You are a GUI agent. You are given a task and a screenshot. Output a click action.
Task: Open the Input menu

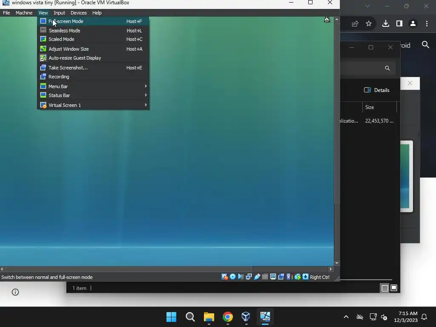[x=59, y=13]
